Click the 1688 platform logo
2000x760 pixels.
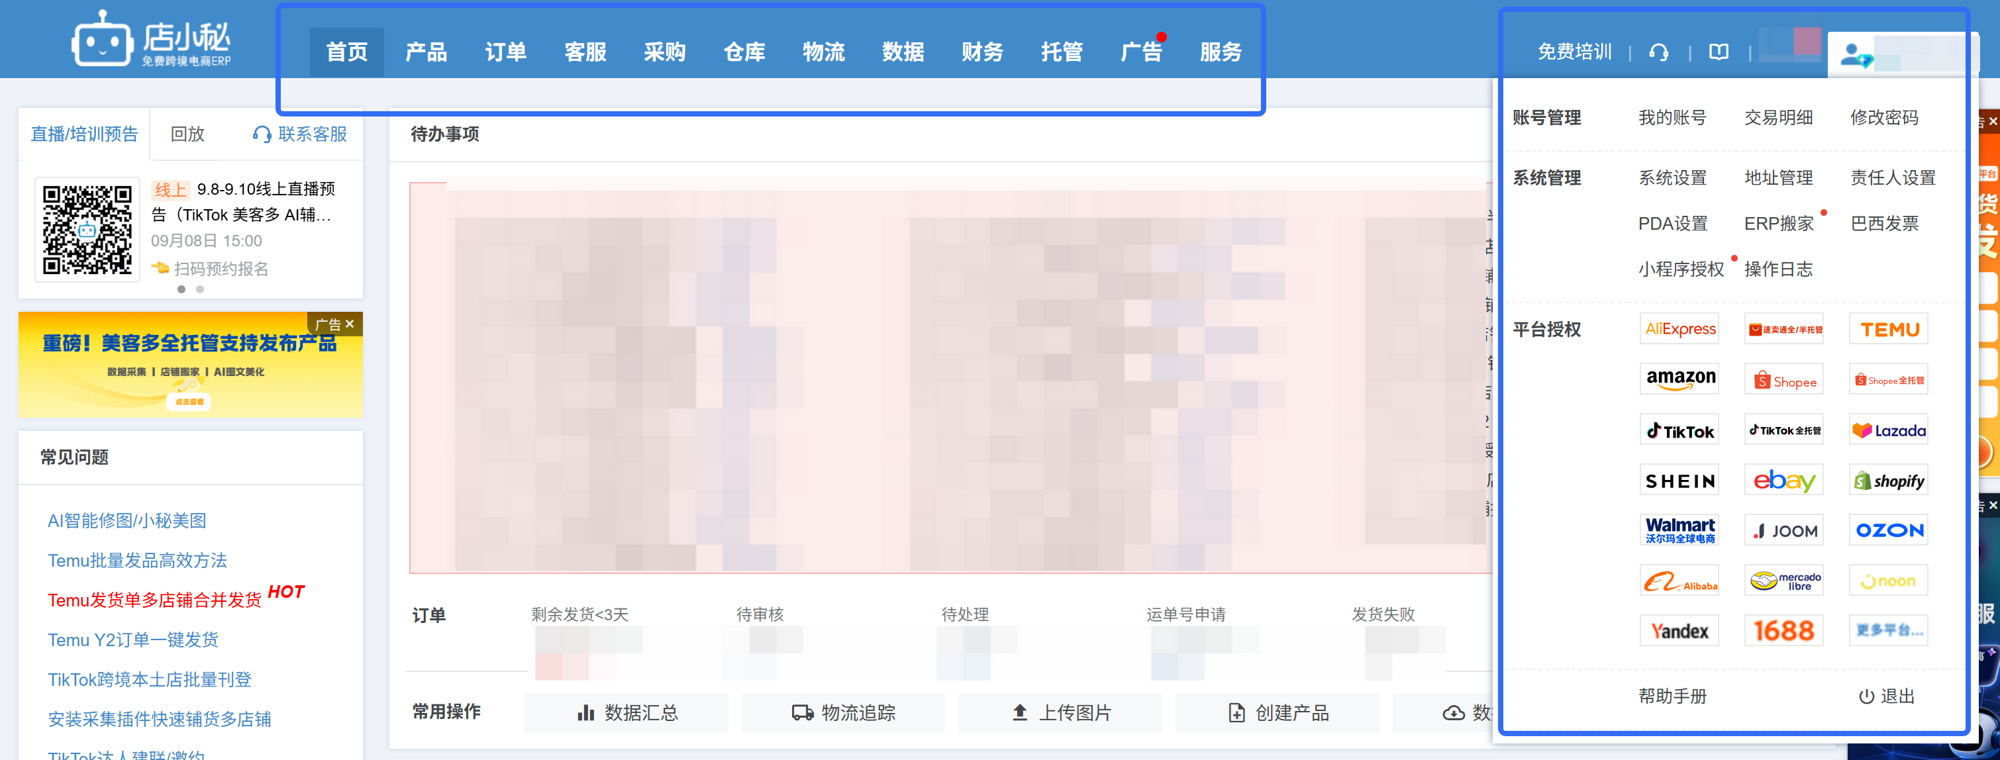(1784, 630)
